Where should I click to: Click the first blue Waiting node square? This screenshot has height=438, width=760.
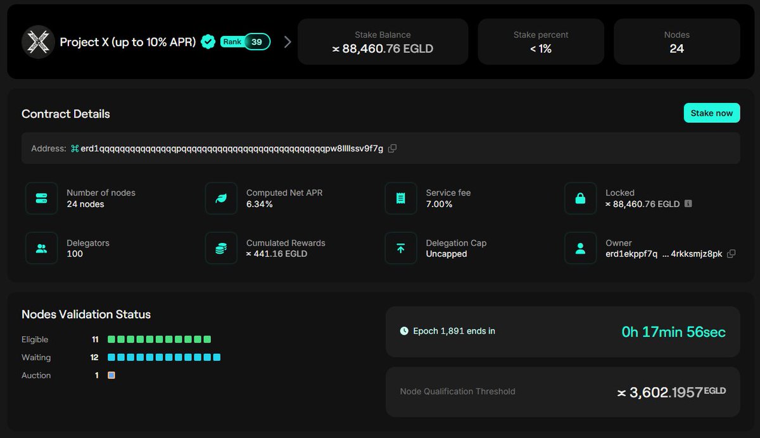pos(111,357)
